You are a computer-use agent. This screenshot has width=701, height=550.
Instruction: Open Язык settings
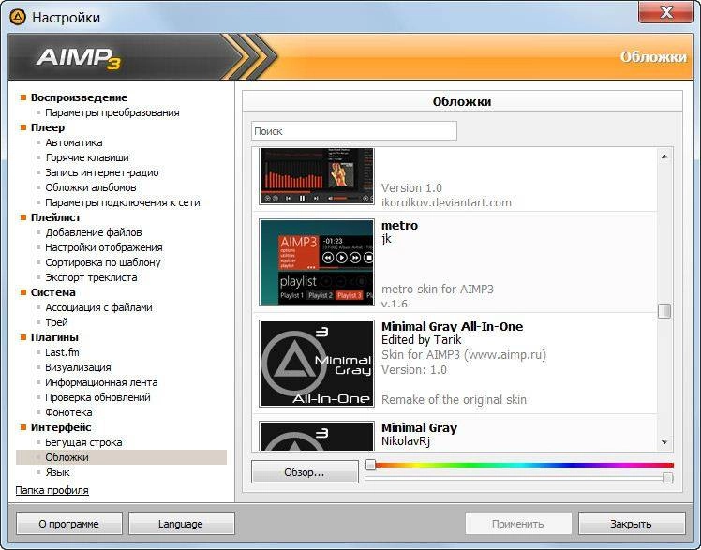coord(58,472)
